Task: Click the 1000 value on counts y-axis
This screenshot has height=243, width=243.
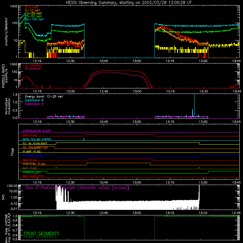Action: coord(14,6)
